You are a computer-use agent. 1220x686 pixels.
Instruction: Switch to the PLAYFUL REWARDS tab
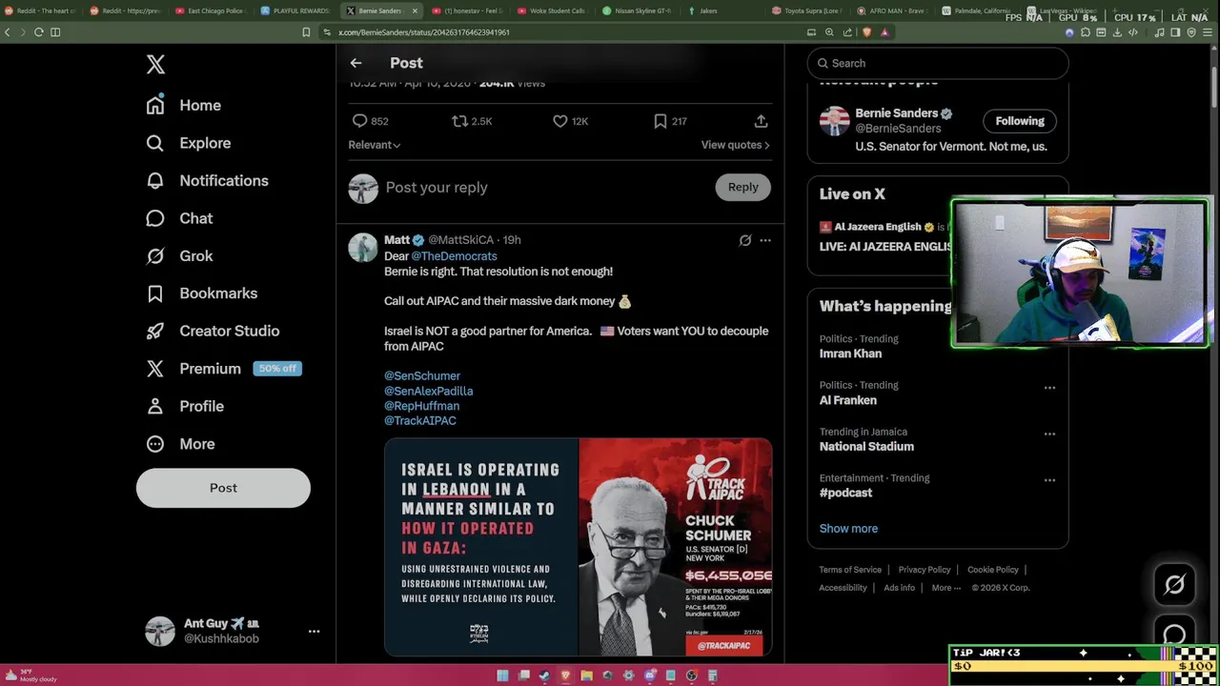pos(296,10)
